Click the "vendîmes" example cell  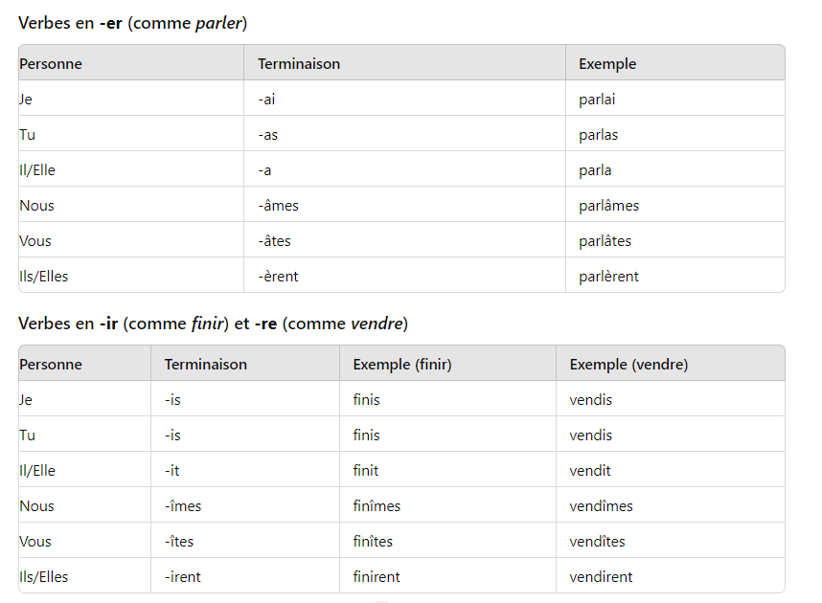601,506
